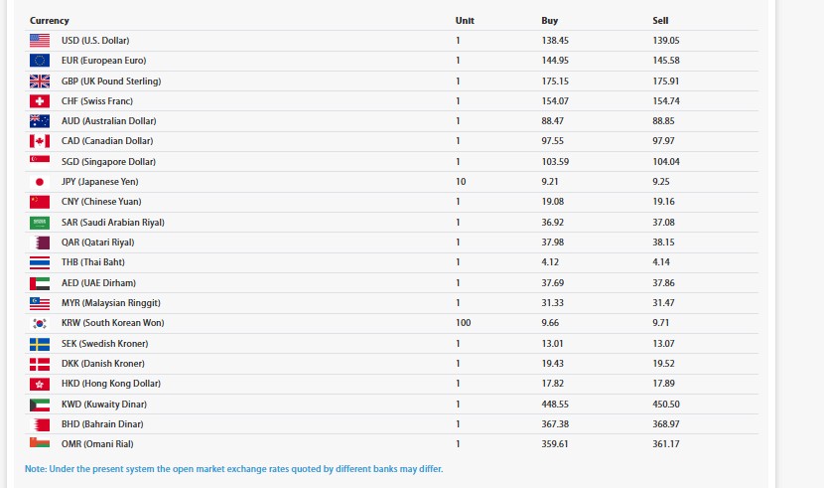Screen dimensions: 824x488
Task: Click the Saudi Arabian Riyal flag
Action: (40, 223)
